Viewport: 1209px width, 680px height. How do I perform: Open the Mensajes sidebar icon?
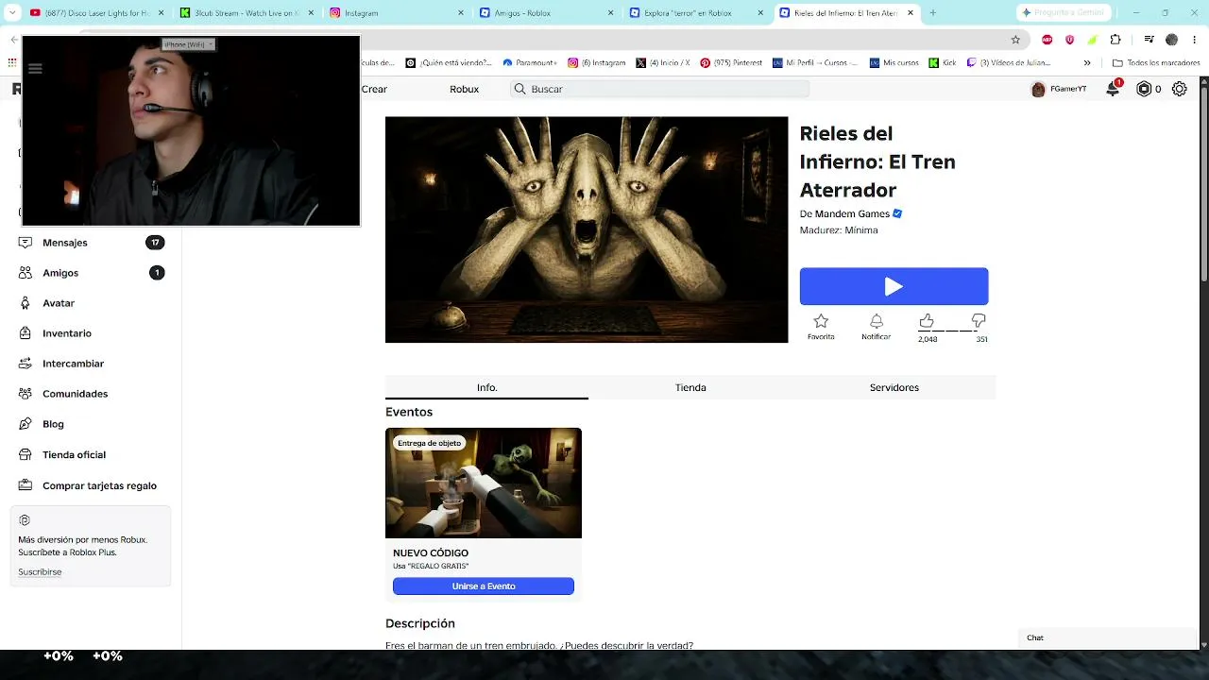pyautogui.click(x=25, y=243)
